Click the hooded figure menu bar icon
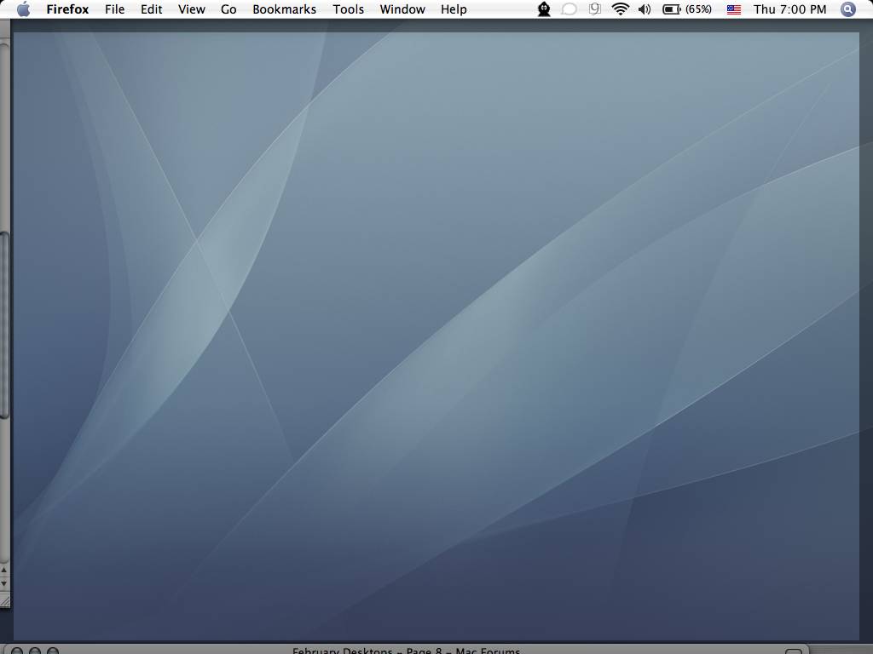This screenshot has width=873, height=654. (544, 9)
